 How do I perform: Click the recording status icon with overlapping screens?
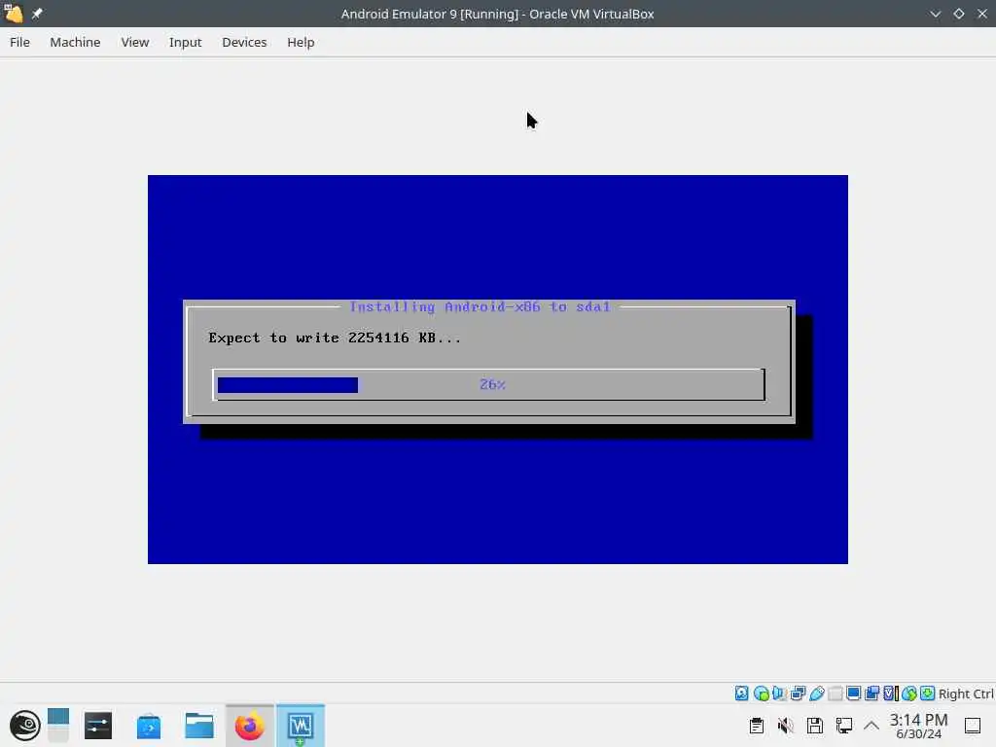pyautogui.click(x=872, y=693)
